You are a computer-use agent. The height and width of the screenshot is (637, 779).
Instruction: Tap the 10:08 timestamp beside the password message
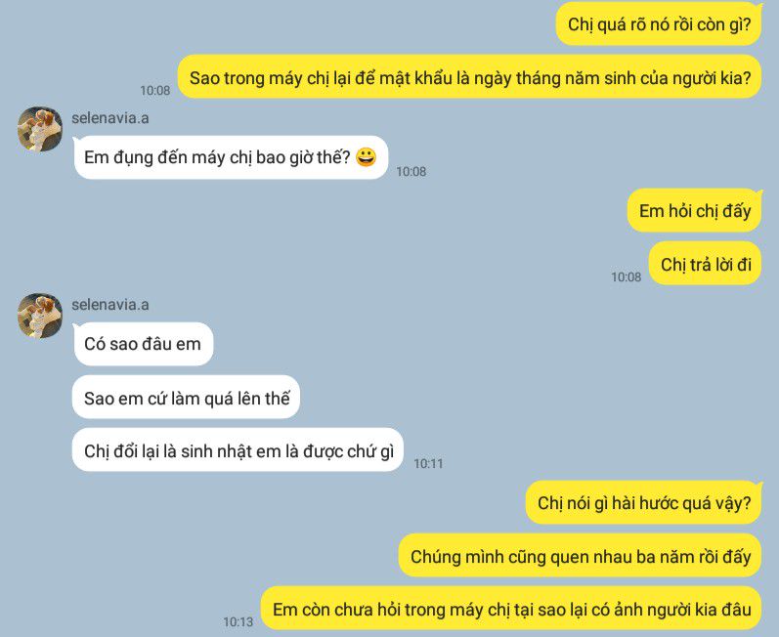155,90
